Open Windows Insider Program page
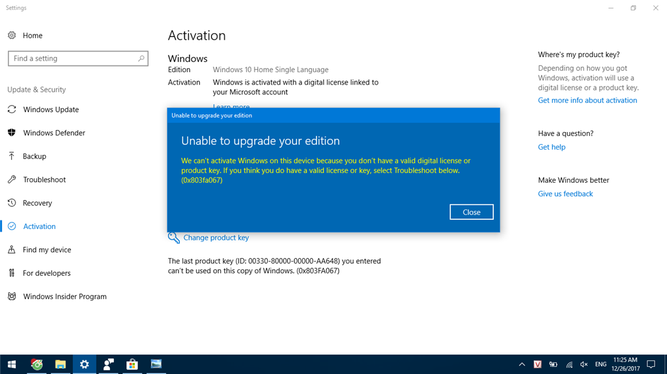This screenshot has height=374, width=667. [x=64, y=296]
